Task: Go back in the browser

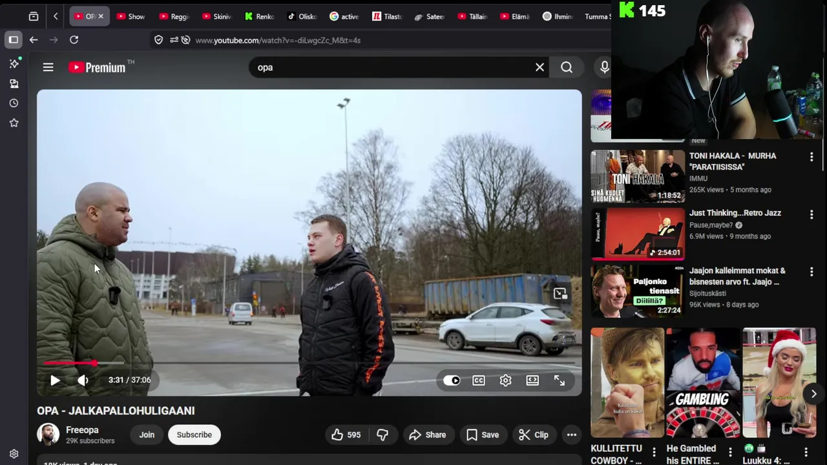Action: (34, 40)
